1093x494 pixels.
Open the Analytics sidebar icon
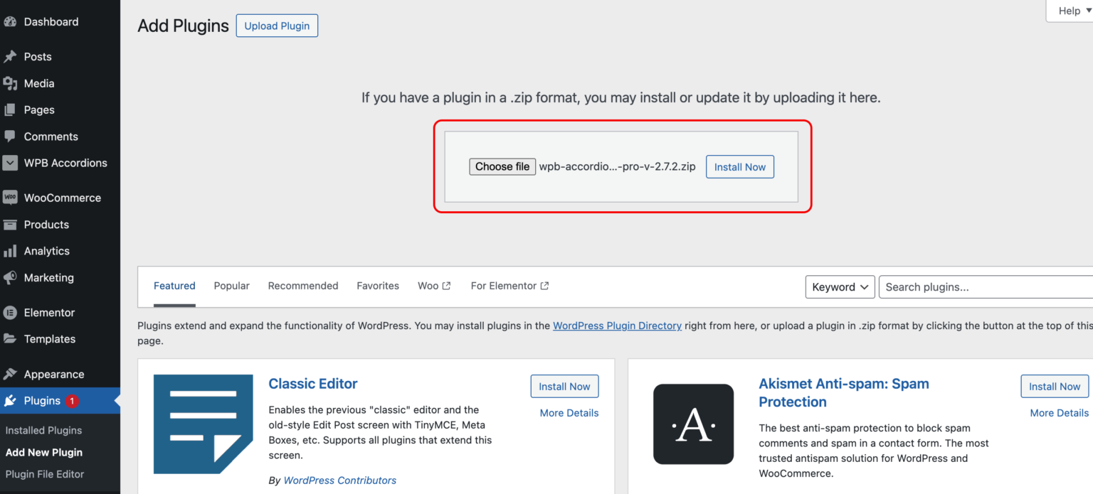point(11,251)
